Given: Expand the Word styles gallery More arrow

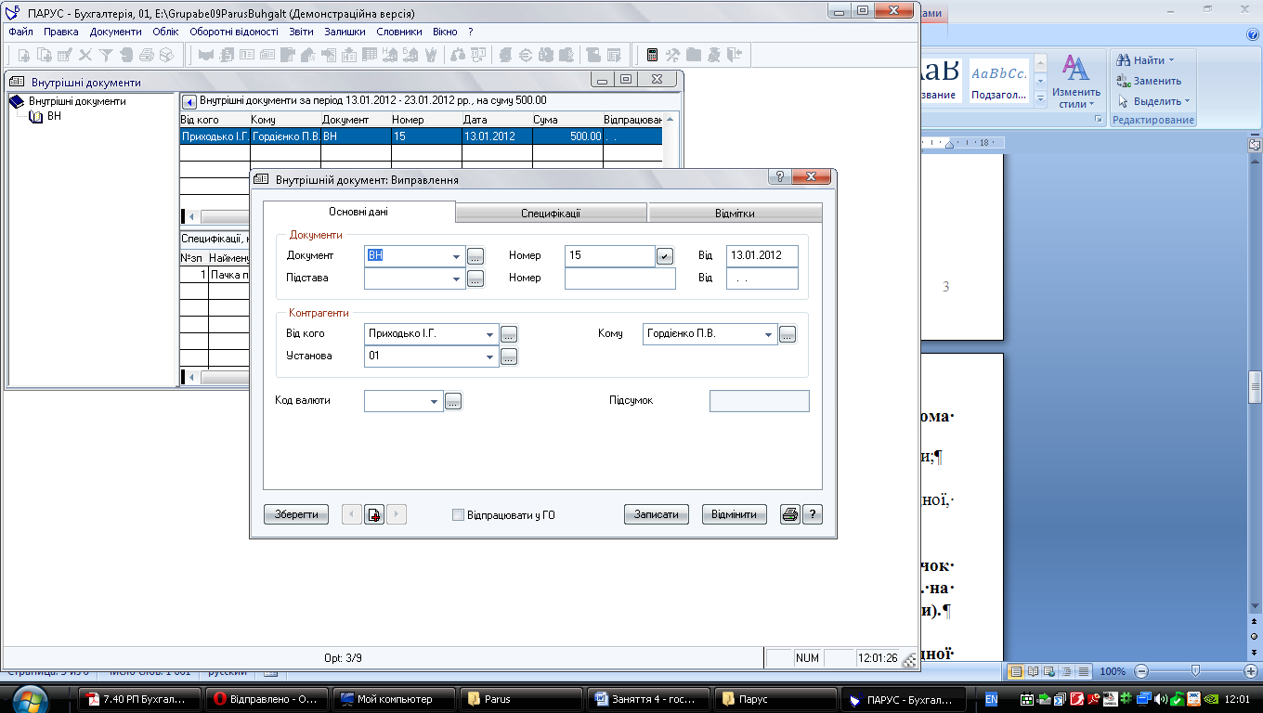Looking at the screenshot, I should coord(1041,97).
